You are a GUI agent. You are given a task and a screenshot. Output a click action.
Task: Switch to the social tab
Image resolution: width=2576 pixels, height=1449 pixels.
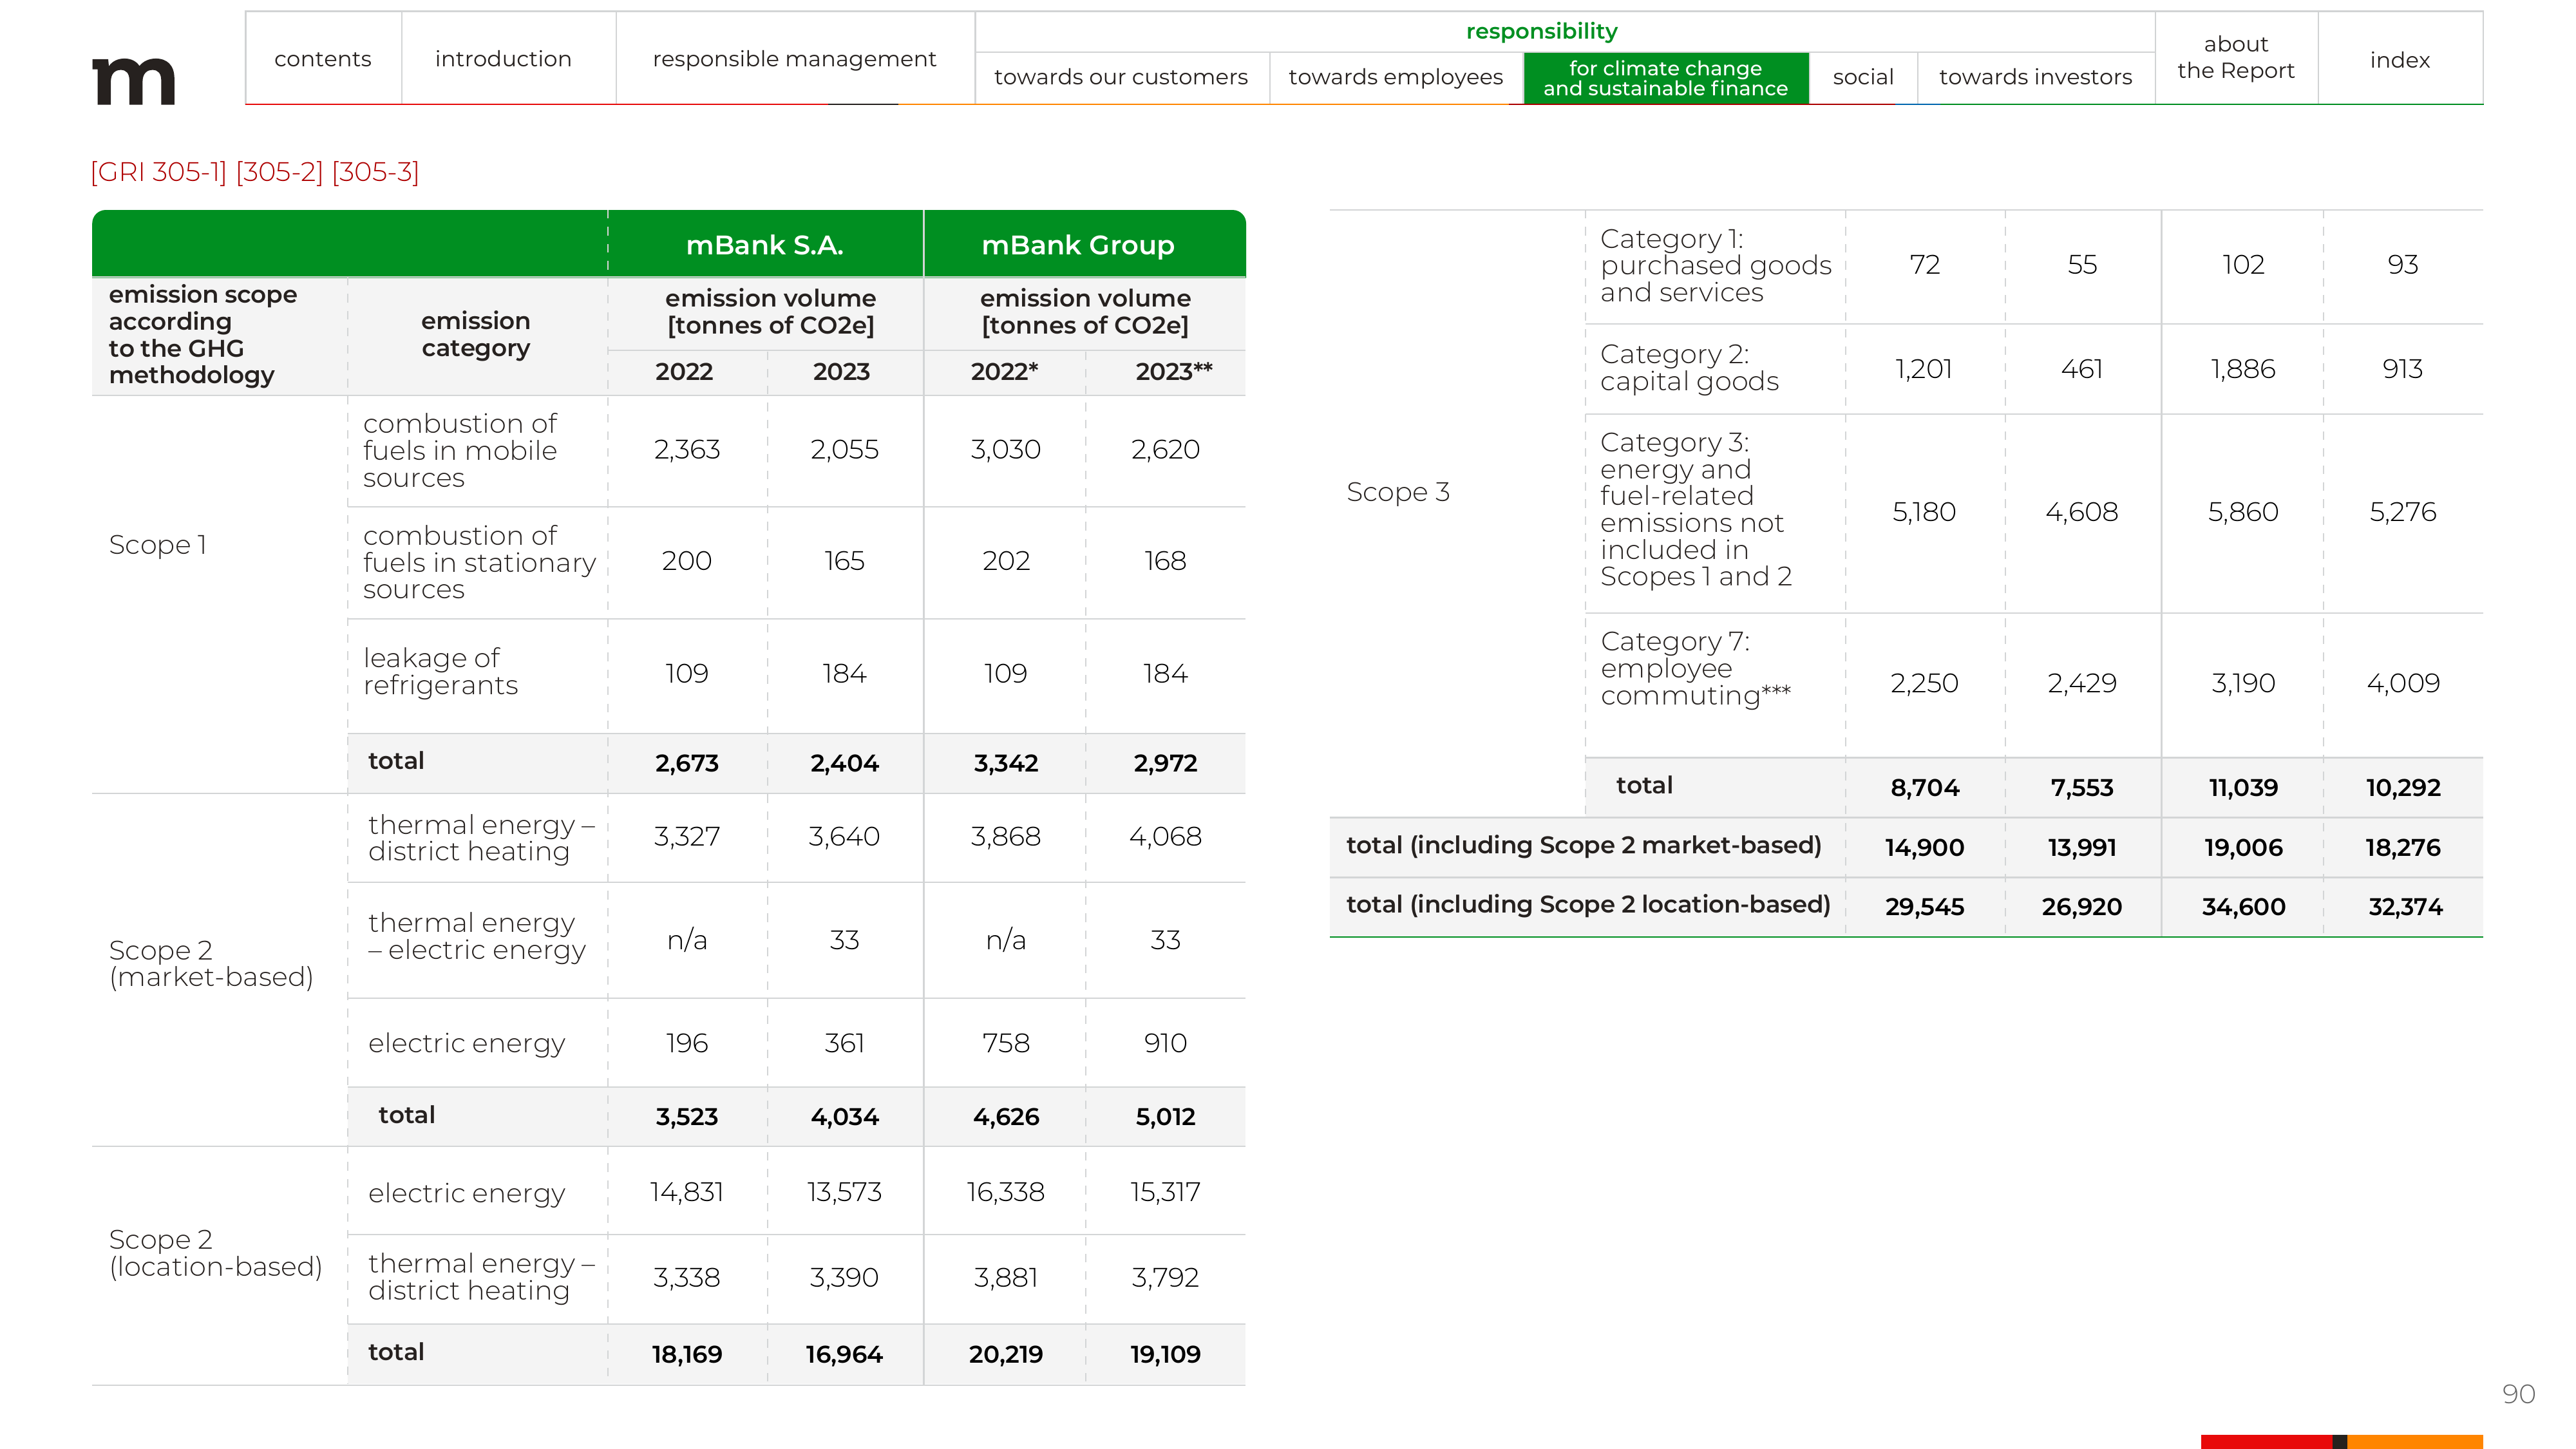pyautogui.click(x=1863, y=77)
